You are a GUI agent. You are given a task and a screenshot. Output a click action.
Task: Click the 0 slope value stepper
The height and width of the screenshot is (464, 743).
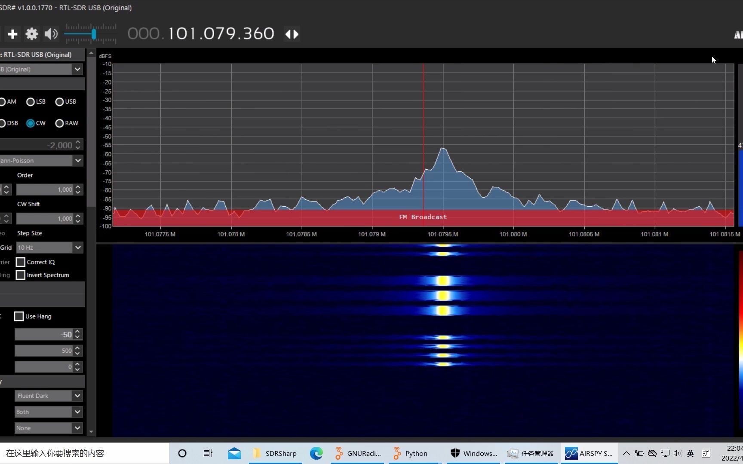tap(77, 367)
